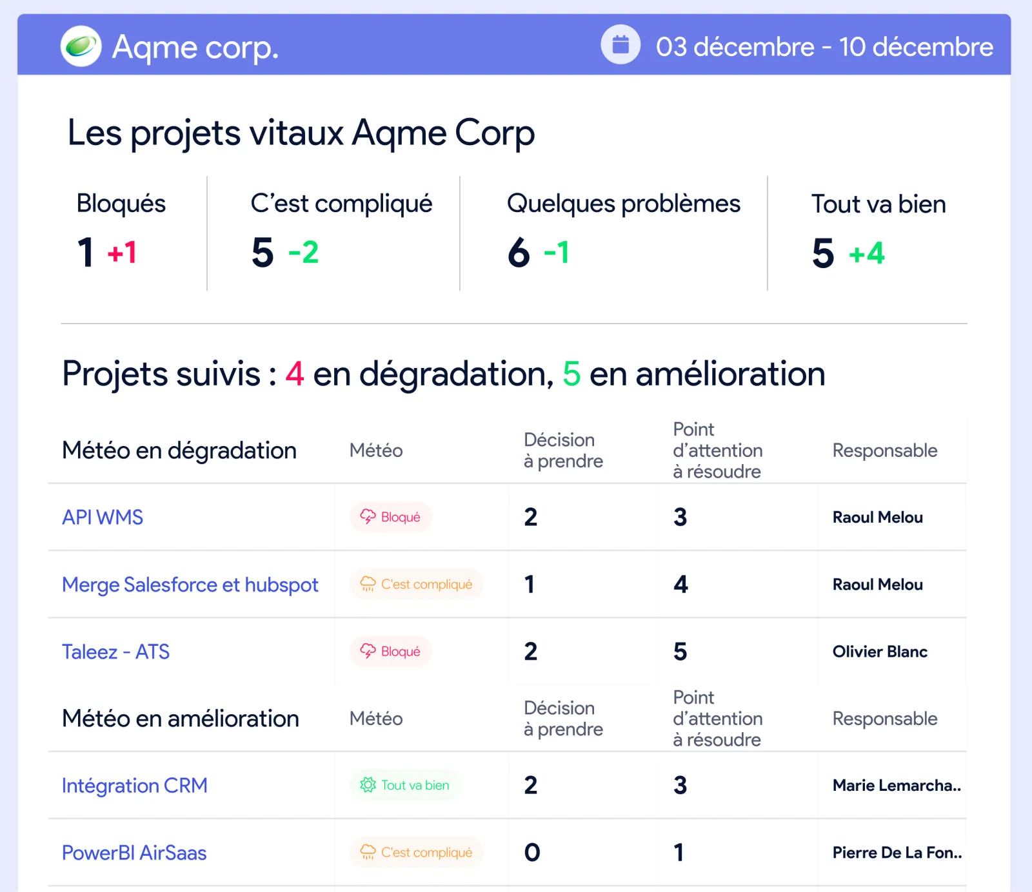The width and height of the screenshot is (1032, 892).
Task: Open the Intégration CRM project link
Action: pos(135,786)
